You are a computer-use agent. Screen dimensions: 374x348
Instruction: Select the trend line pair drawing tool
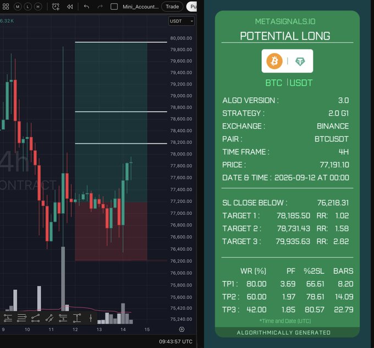pyautogui.click(x=35, y=318)
